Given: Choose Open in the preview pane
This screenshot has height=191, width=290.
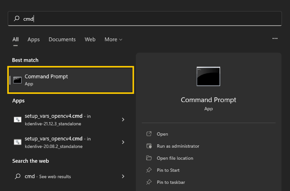Looking at the screenshot, I should [163, 134].
